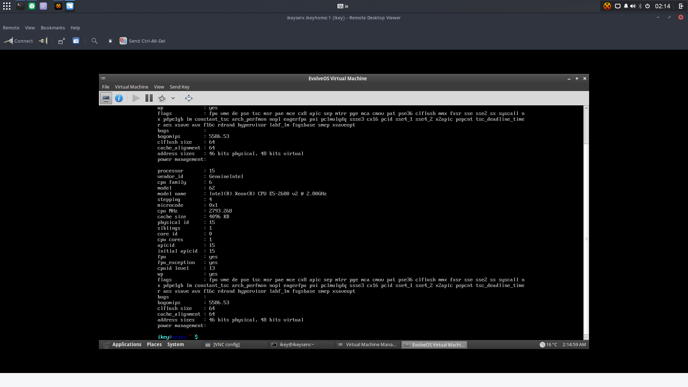Click the magnifier scaling icon
688x387 pixels.
[x=95, y=41]
